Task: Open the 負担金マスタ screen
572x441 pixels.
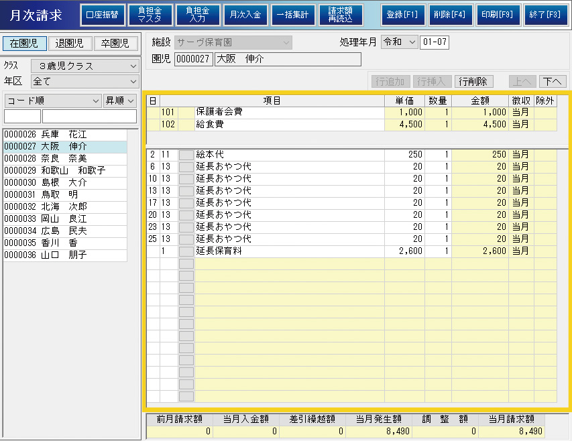Action: click(x=150, y=15)
